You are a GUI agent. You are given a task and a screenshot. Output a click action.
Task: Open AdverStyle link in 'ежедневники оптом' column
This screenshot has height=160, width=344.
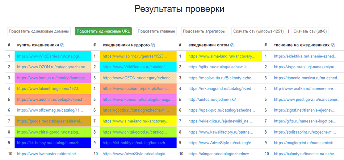coord(222,143)
